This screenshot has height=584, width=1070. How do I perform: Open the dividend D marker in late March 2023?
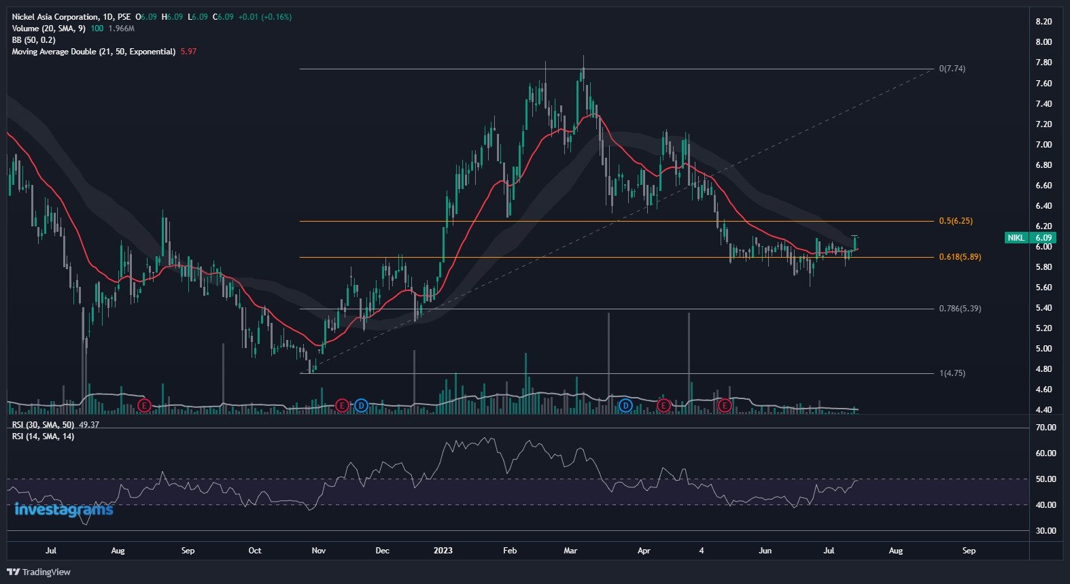(x=626, y=406)
